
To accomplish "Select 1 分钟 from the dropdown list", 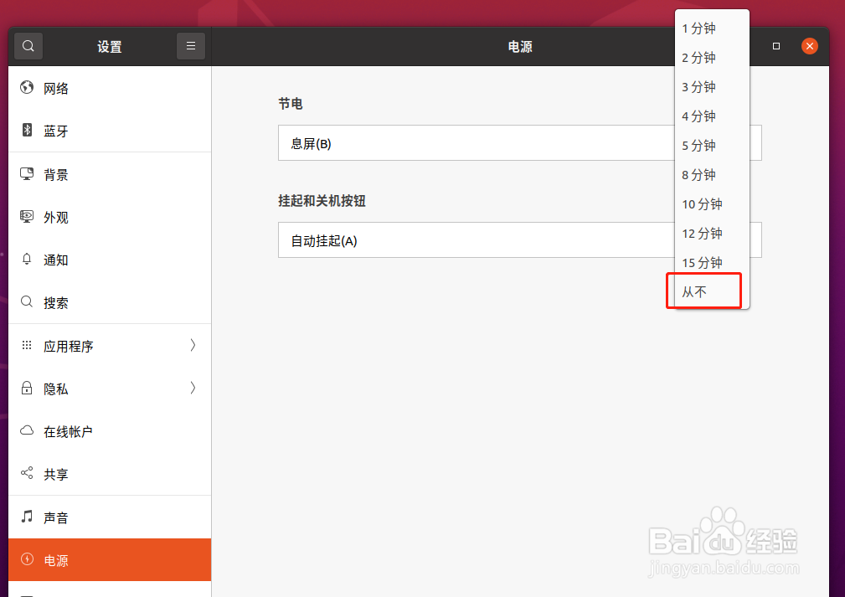I will [x=712, y=28].
